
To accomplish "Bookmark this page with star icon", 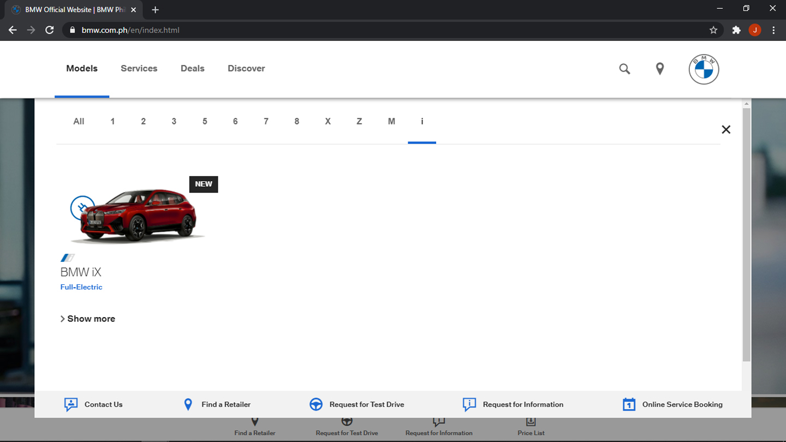I will (713, 30).
